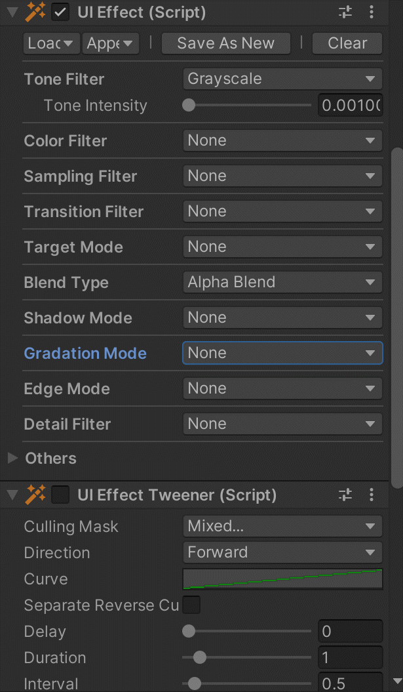The height and width of the screenshot is (692, 403).
Task: Disable the UI Effect component checkbox
Action: tap(62, 12)
